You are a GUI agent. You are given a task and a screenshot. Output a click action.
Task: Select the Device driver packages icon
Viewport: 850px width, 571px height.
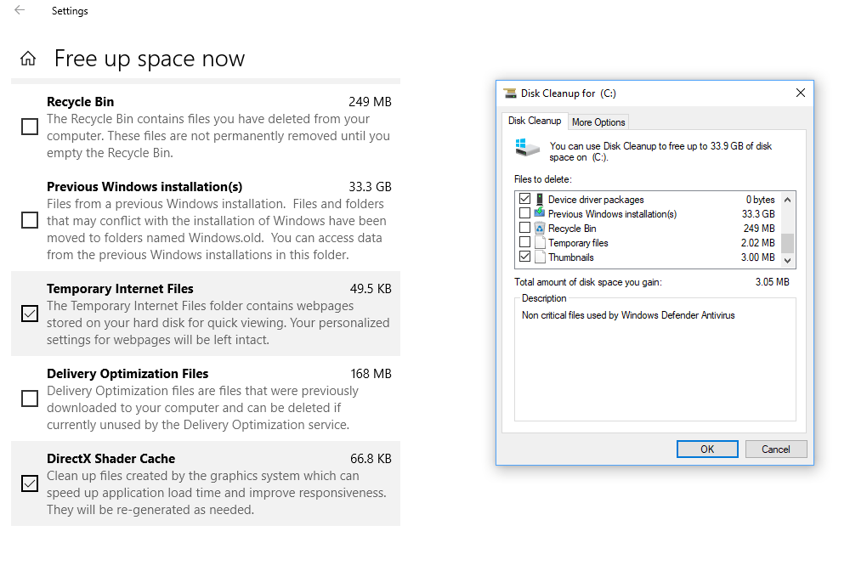coord(540,200)
